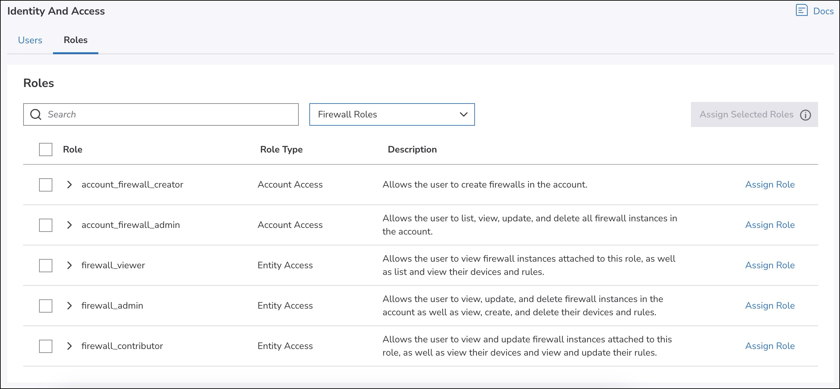Click Assign Role link for firewall_admin
The width and height of the screenshot is (840, 389).
click(x=769, y=306)
